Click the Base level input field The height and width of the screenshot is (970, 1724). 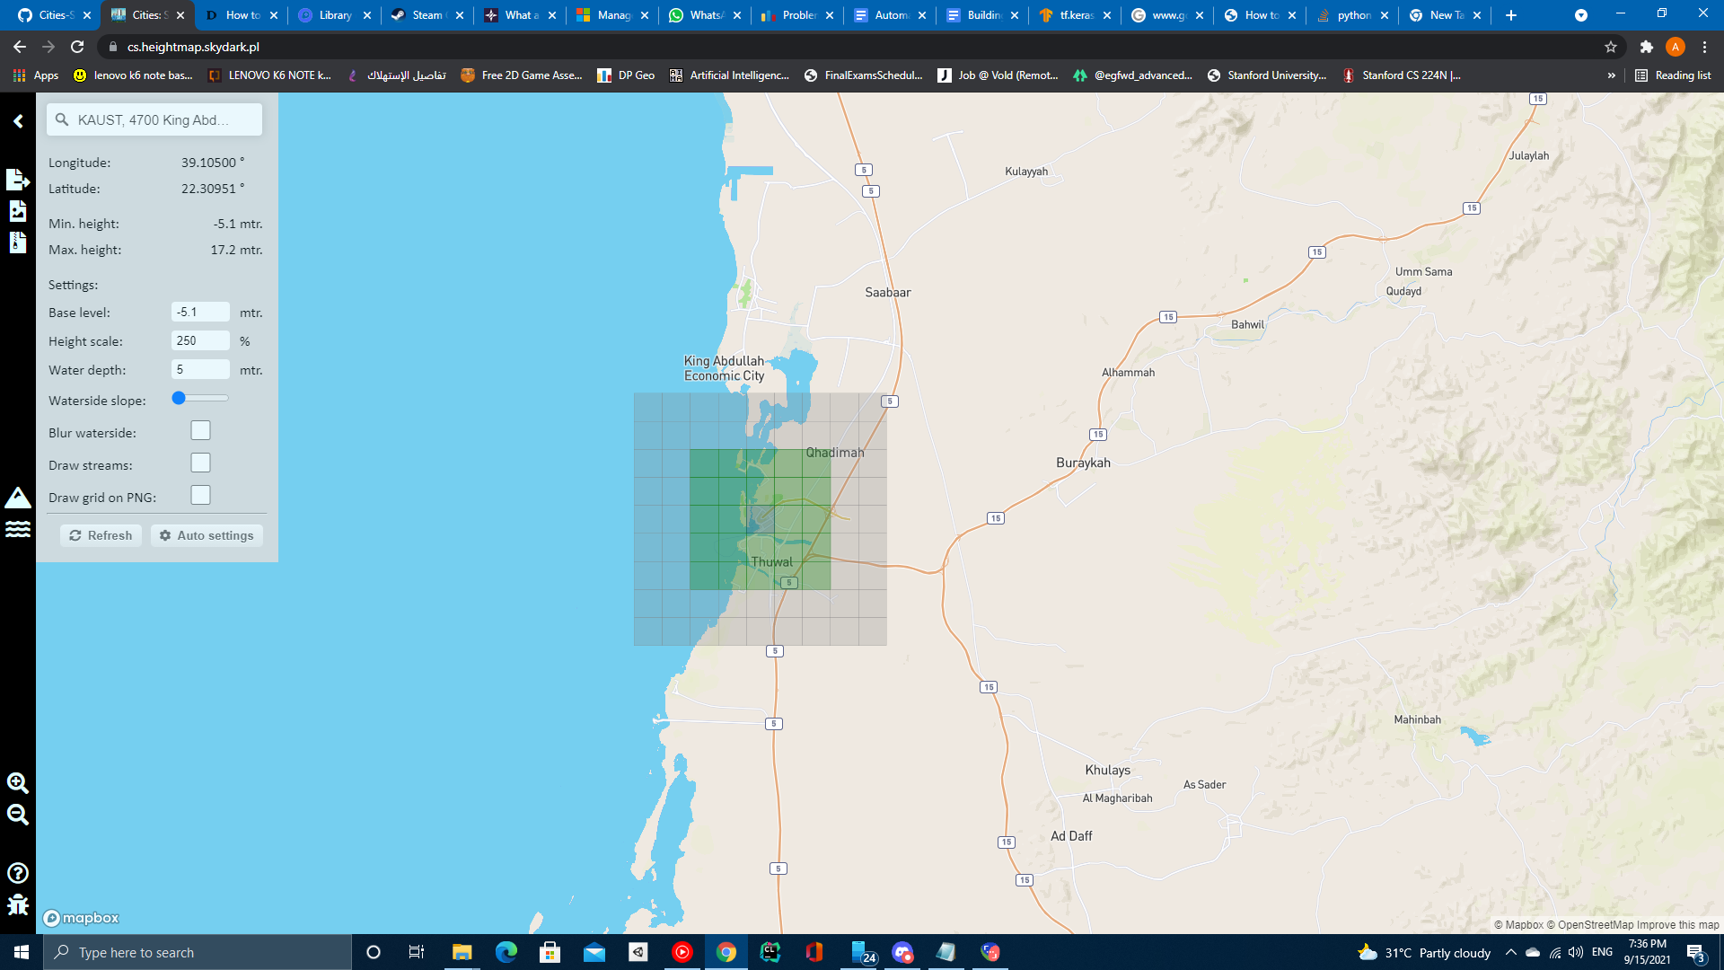[x=200, y=312]
